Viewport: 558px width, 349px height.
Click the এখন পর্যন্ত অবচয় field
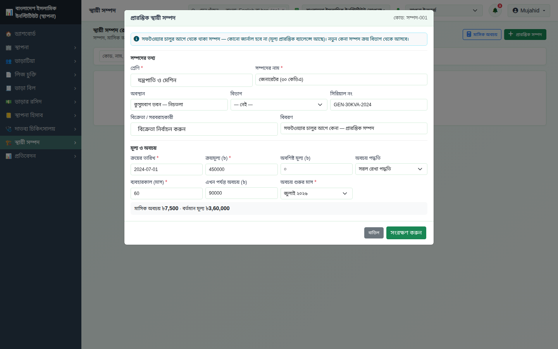(241, 193)
